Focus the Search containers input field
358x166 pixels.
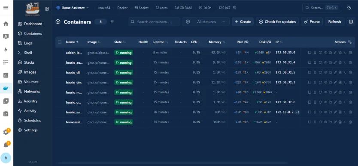click(155, 22)
